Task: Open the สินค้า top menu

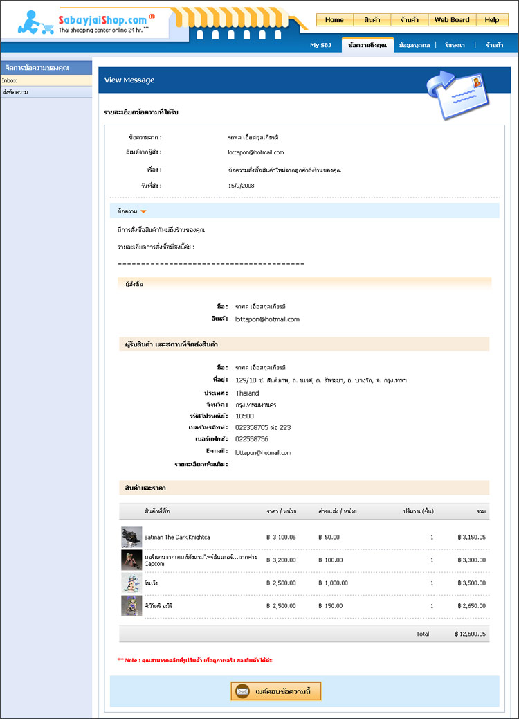Action: point(372,20)
